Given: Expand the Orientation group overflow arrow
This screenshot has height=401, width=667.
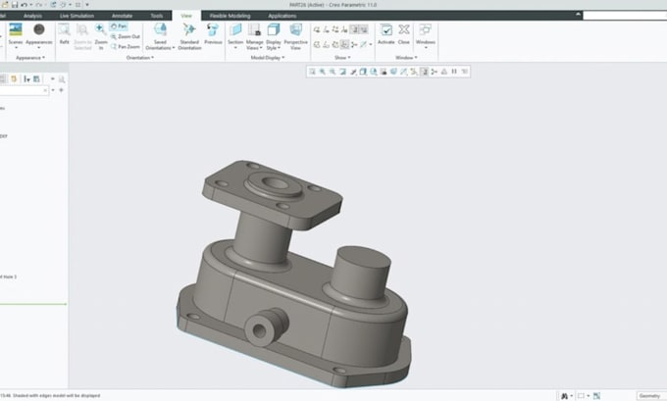Looking at the screenshot, I should coord(152,58).
